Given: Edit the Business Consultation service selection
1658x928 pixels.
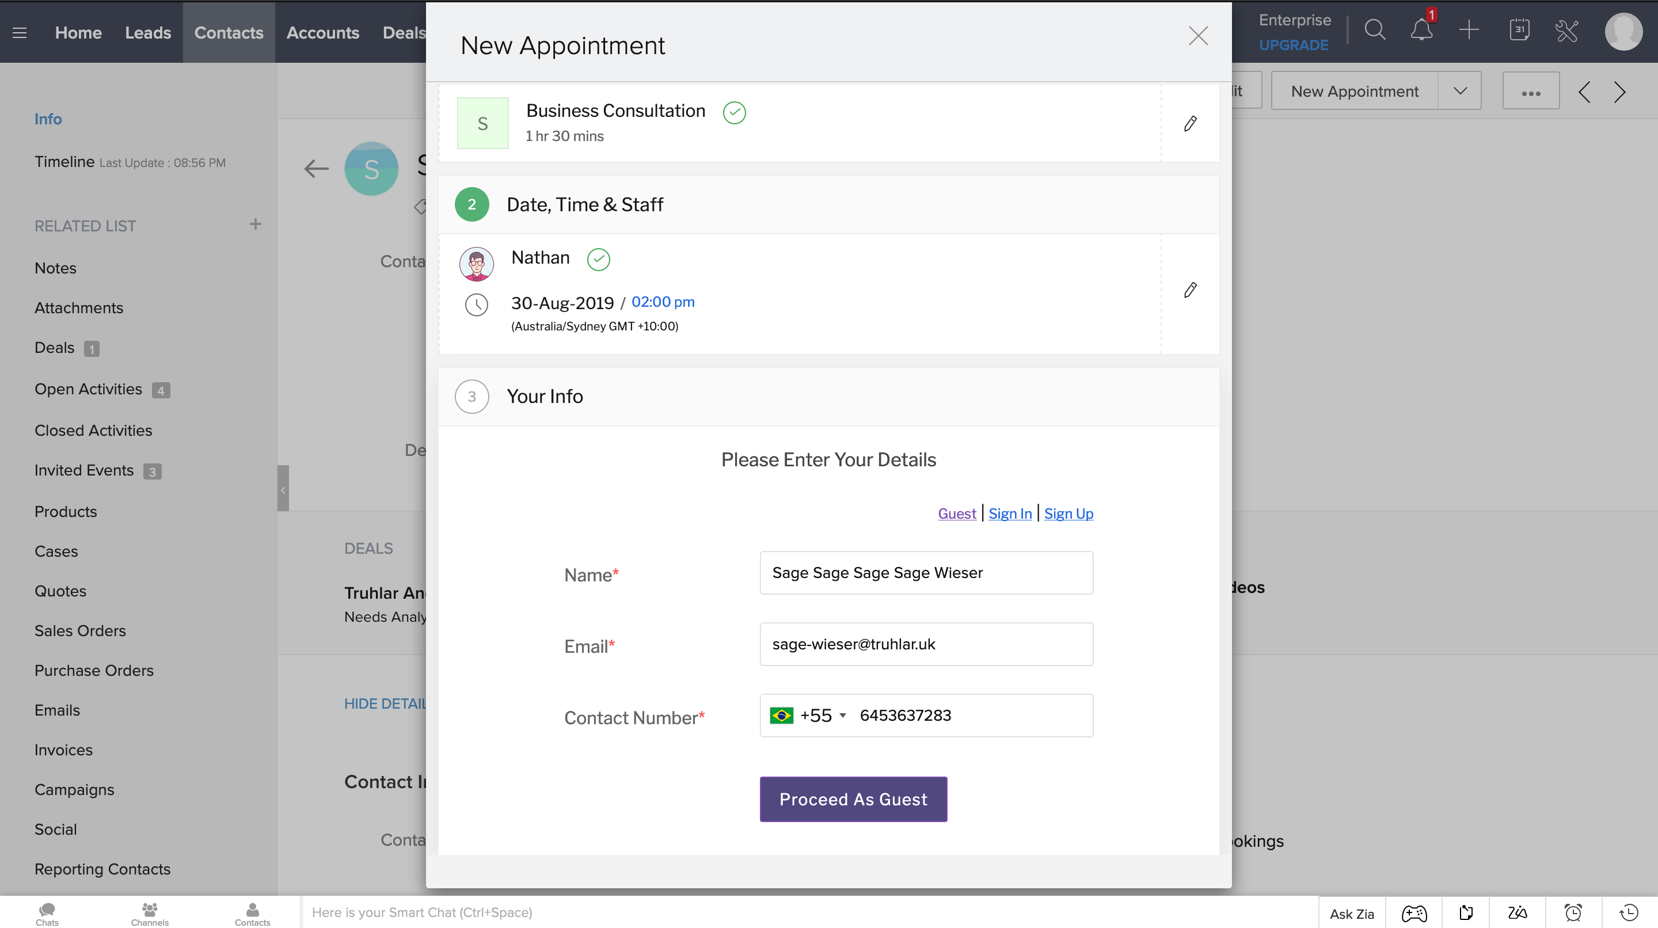Looking at the screenshot, I should [x=1190, y=123].
